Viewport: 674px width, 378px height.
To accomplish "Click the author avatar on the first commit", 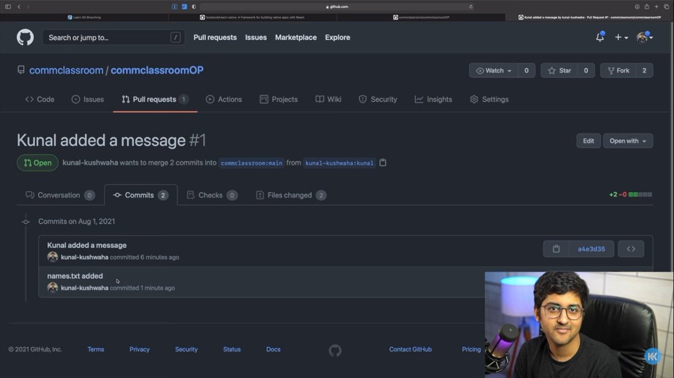I will click(x=53, y=257).
